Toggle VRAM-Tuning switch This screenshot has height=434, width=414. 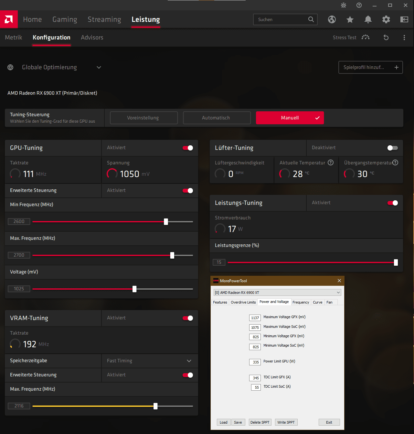188,318
